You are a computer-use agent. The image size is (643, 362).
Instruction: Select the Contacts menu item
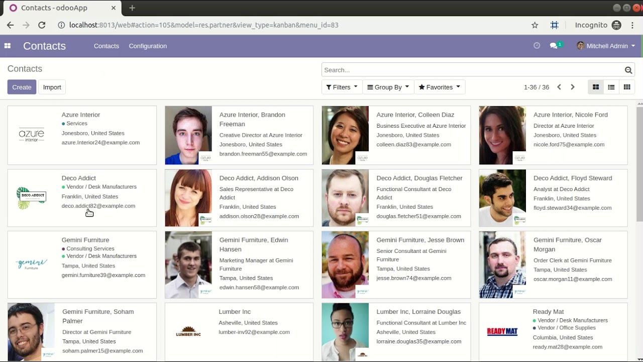pyautogui.click(x=106, y=46)
